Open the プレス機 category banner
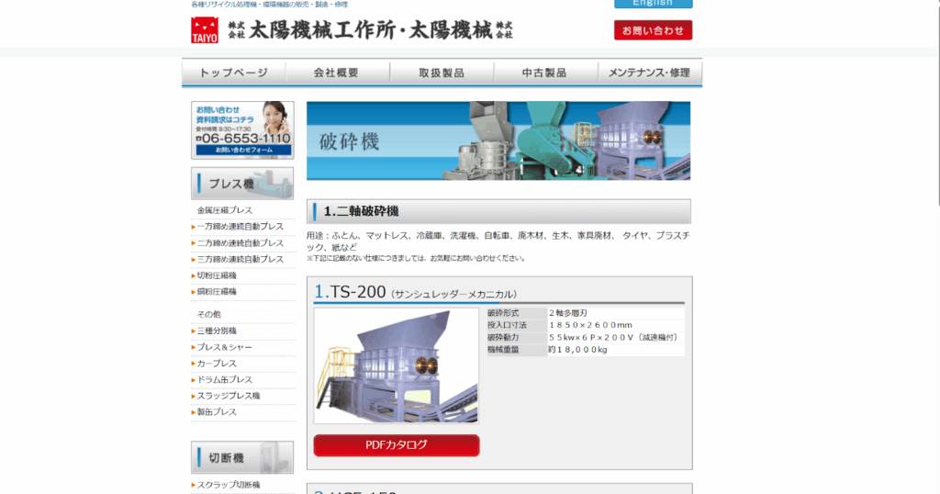Screen dimensions: 940x494 coord(242,184)
